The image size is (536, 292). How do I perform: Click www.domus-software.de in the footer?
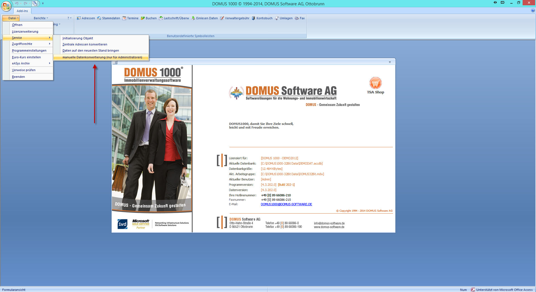[329, 227]
